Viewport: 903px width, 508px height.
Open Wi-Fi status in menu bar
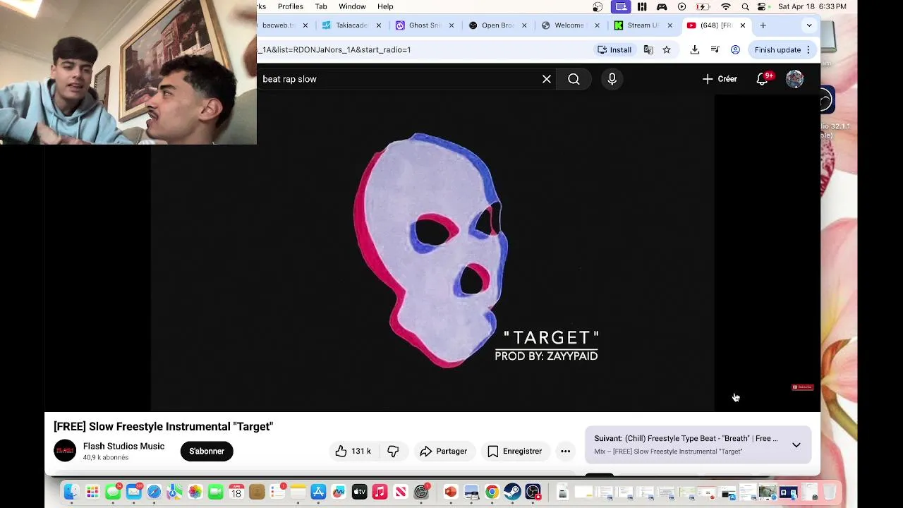point(726,6)
